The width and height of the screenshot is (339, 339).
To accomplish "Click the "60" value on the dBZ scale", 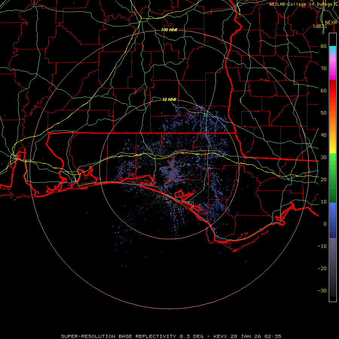I will [324, 90].
